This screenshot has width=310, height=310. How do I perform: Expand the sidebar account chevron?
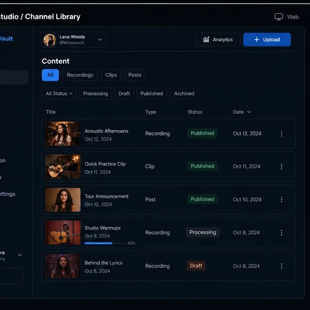(20, 255)
